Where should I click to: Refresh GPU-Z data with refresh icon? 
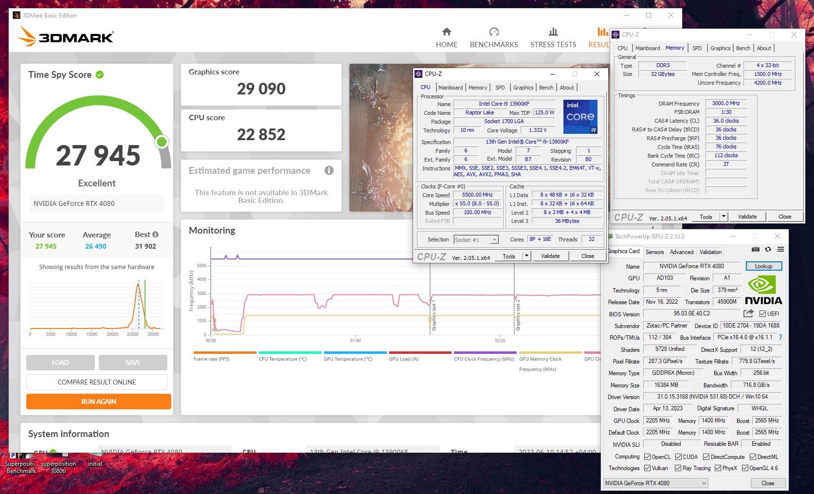768,249
